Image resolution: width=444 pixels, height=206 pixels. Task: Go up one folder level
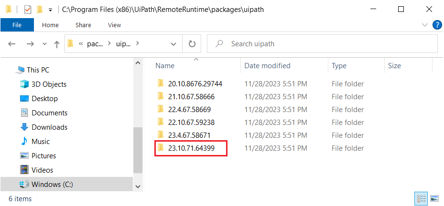[57, 44]
